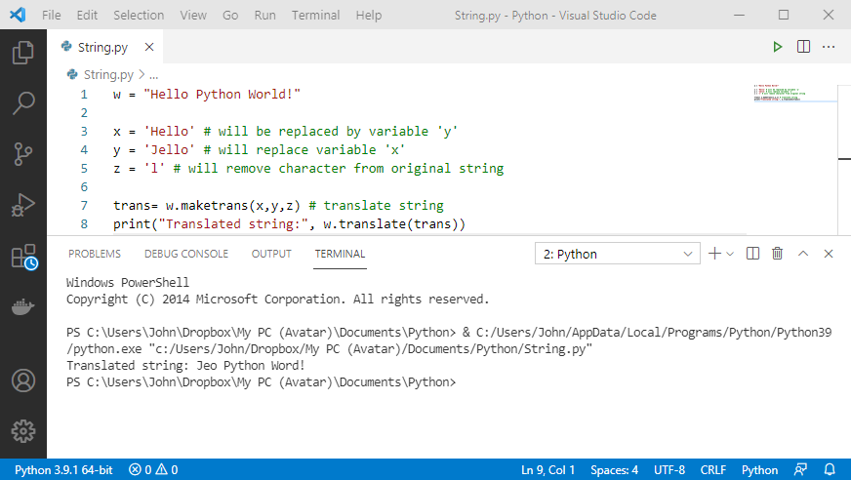The image size is (851, 480).
Task: Open the Terminal menu
Action: click(x=315, y=16)
